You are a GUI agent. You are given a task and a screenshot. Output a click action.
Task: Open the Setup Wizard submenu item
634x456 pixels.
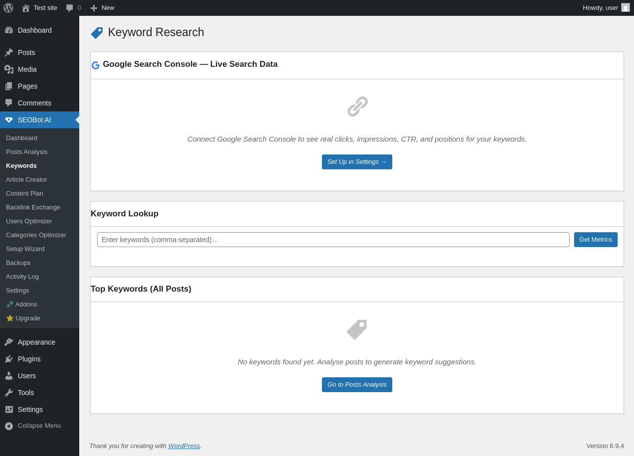pyautogui.click(x=25, y=249)
